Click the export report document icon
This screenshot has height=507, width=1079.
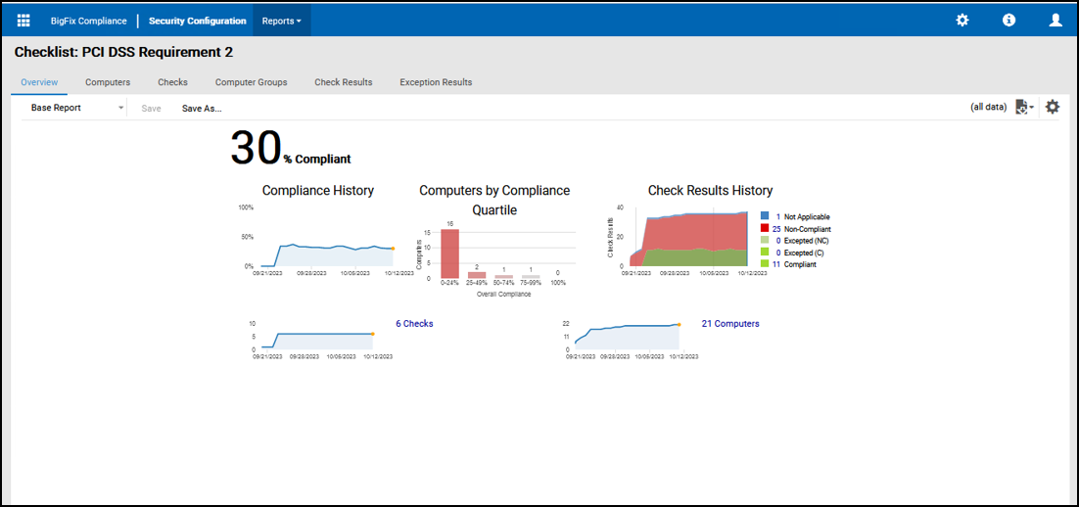(1023, 108)
